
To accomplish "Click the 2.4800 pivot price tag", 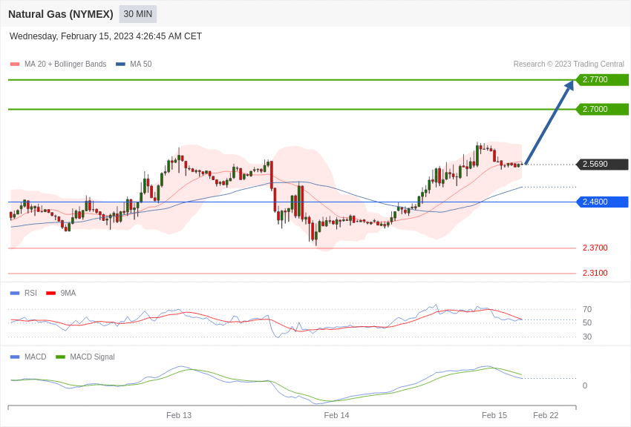I will [x=602, y=202].
